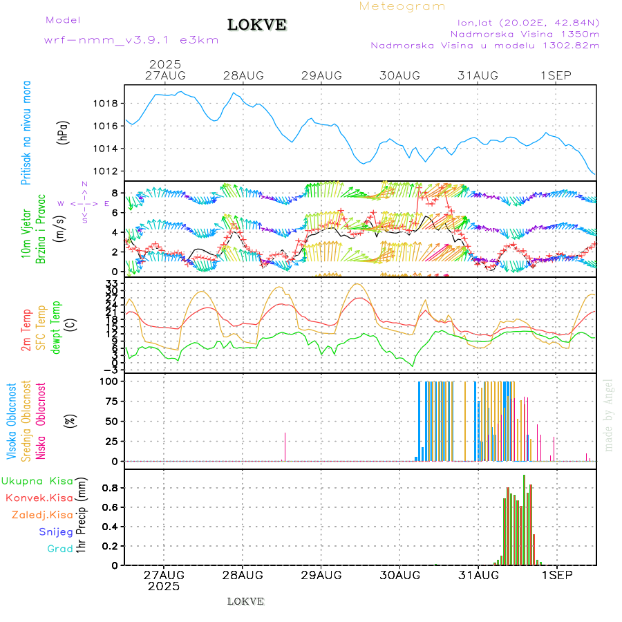Click the Konvek.Kisa legend entry
Viewport: 622px width, 622px height.
coord(39,498)
